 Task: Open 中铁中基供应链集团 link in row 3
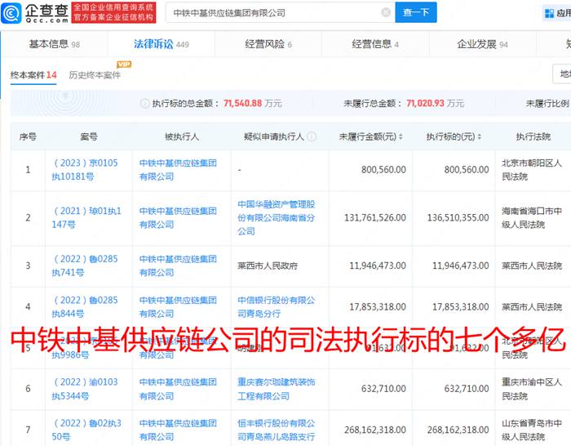coord(178,265)
